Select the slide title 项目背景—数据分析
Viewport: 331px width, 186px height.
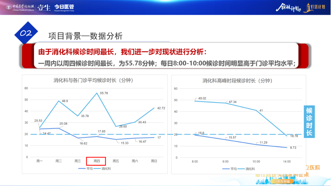click(x=86, y=36)
